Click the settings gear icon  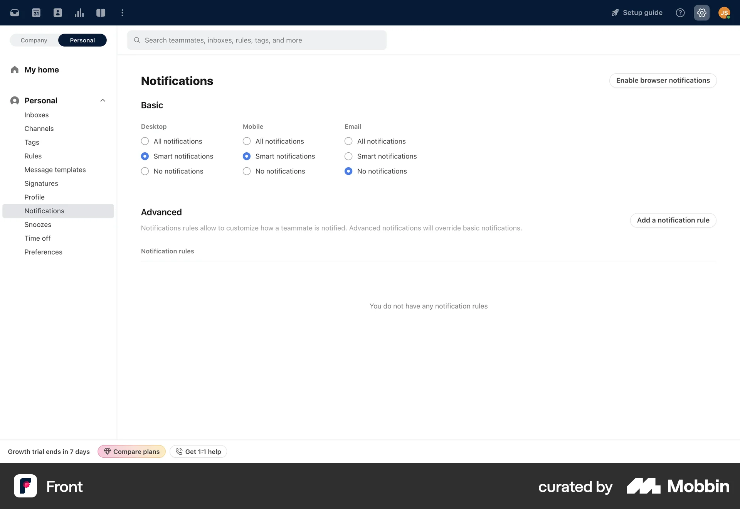[701, 12]
